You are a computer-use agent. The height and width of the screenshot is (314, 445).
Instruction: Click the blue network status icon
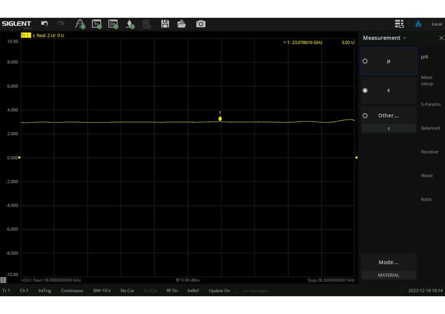[x=418, y=24]
